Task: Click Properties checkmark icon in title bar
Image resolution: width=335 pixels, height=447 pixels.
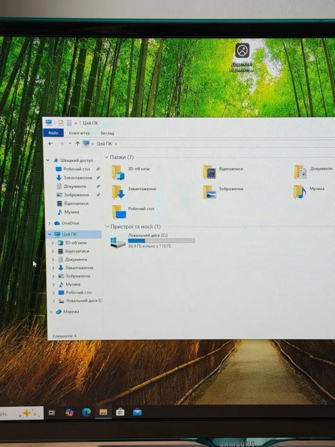Action: [61, 123]
